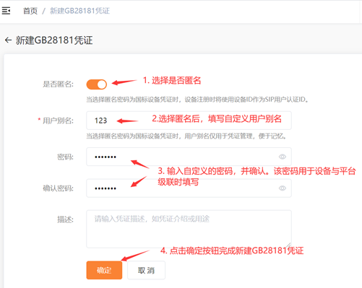The height and width of the screenshot is (288, 362).
Task: Select the 新建GB28181凭证 breadcrumb item
Action: click(x=79, y=11)
